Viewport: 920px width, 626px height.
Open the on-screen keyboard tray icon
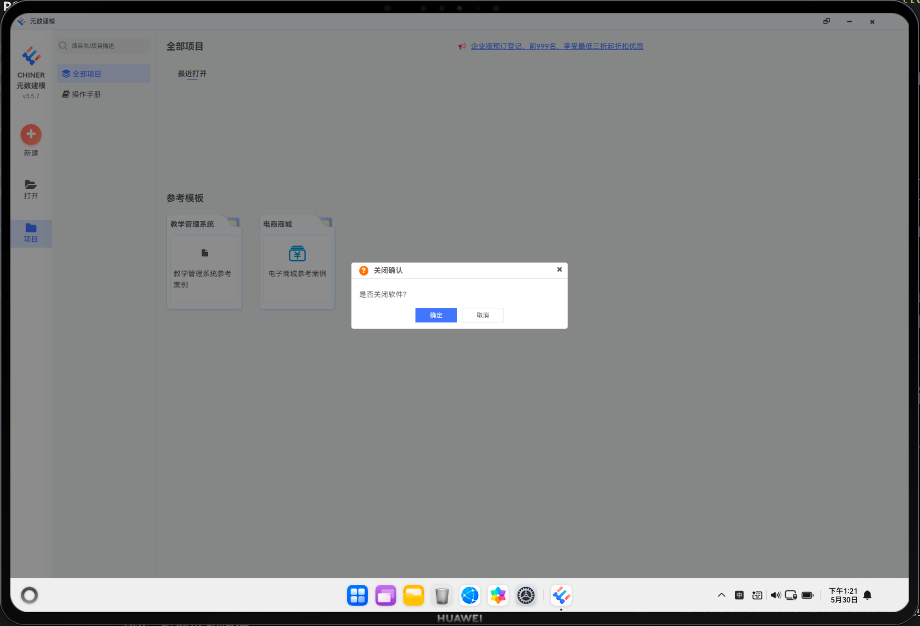click(757, 595)
